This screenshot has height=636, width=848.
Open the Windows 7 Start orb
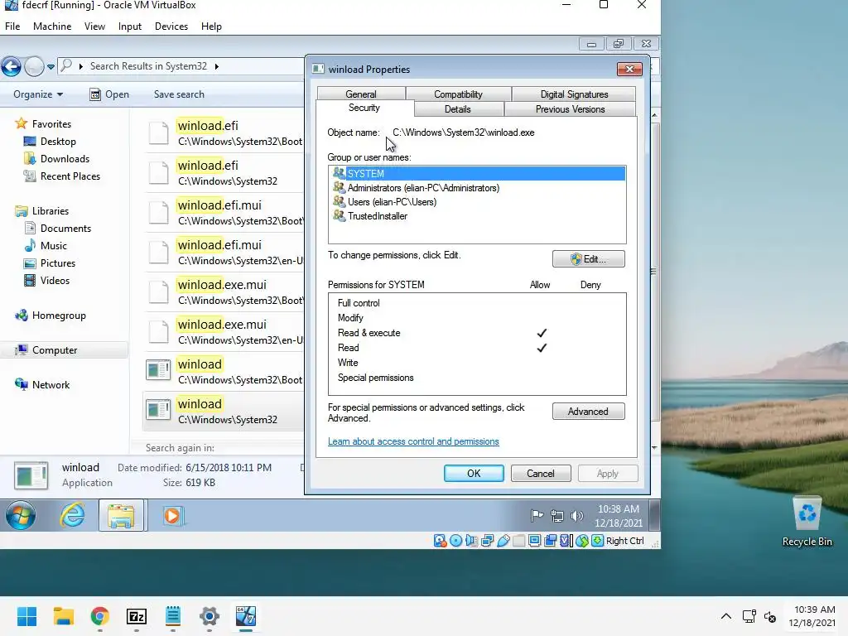(x=21, y=515)
